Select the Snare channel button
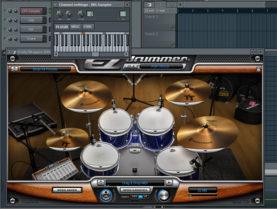277x209 pixels. [31, 39]
